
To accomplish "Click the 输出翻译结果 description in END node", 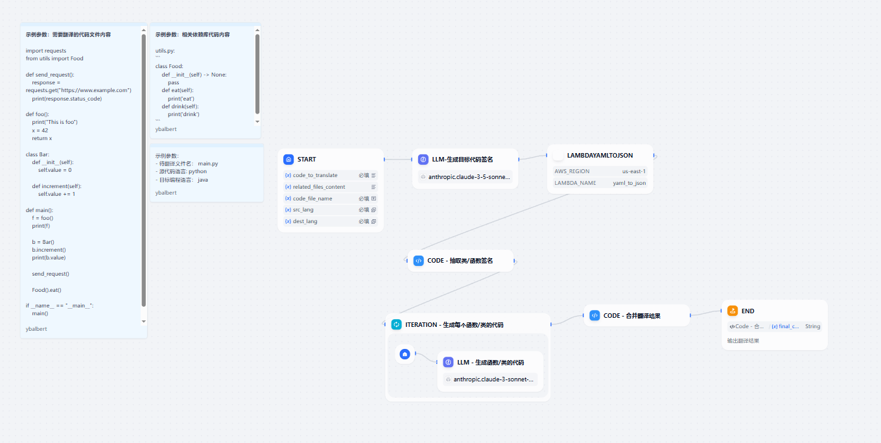I will pos(743,341).
